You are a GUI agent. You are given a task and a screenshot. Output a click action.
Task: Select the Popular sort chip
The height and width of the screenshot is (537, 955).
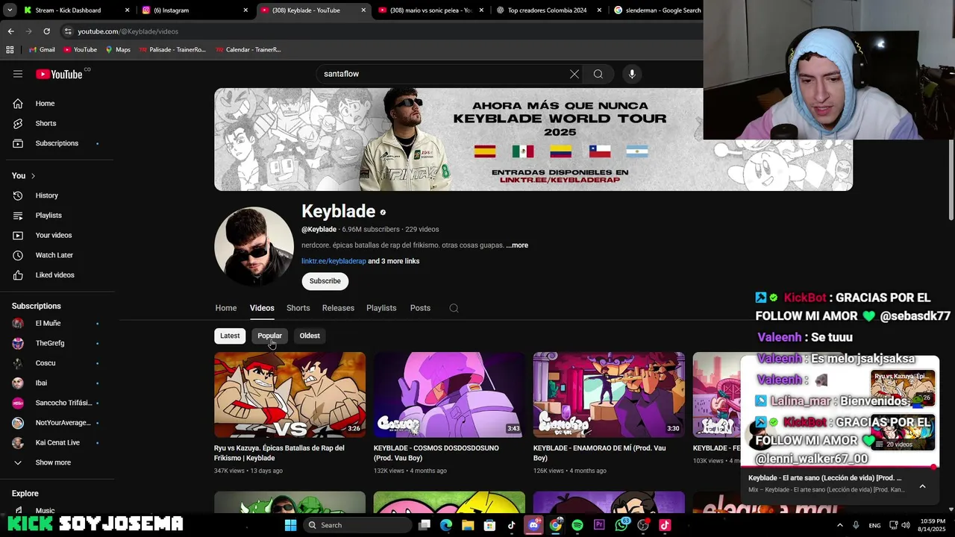pos(269,336)
